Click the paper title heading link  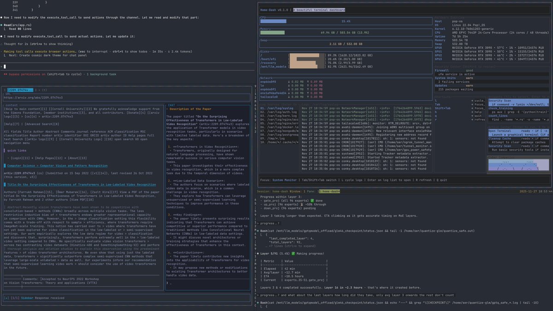[81, 184]
